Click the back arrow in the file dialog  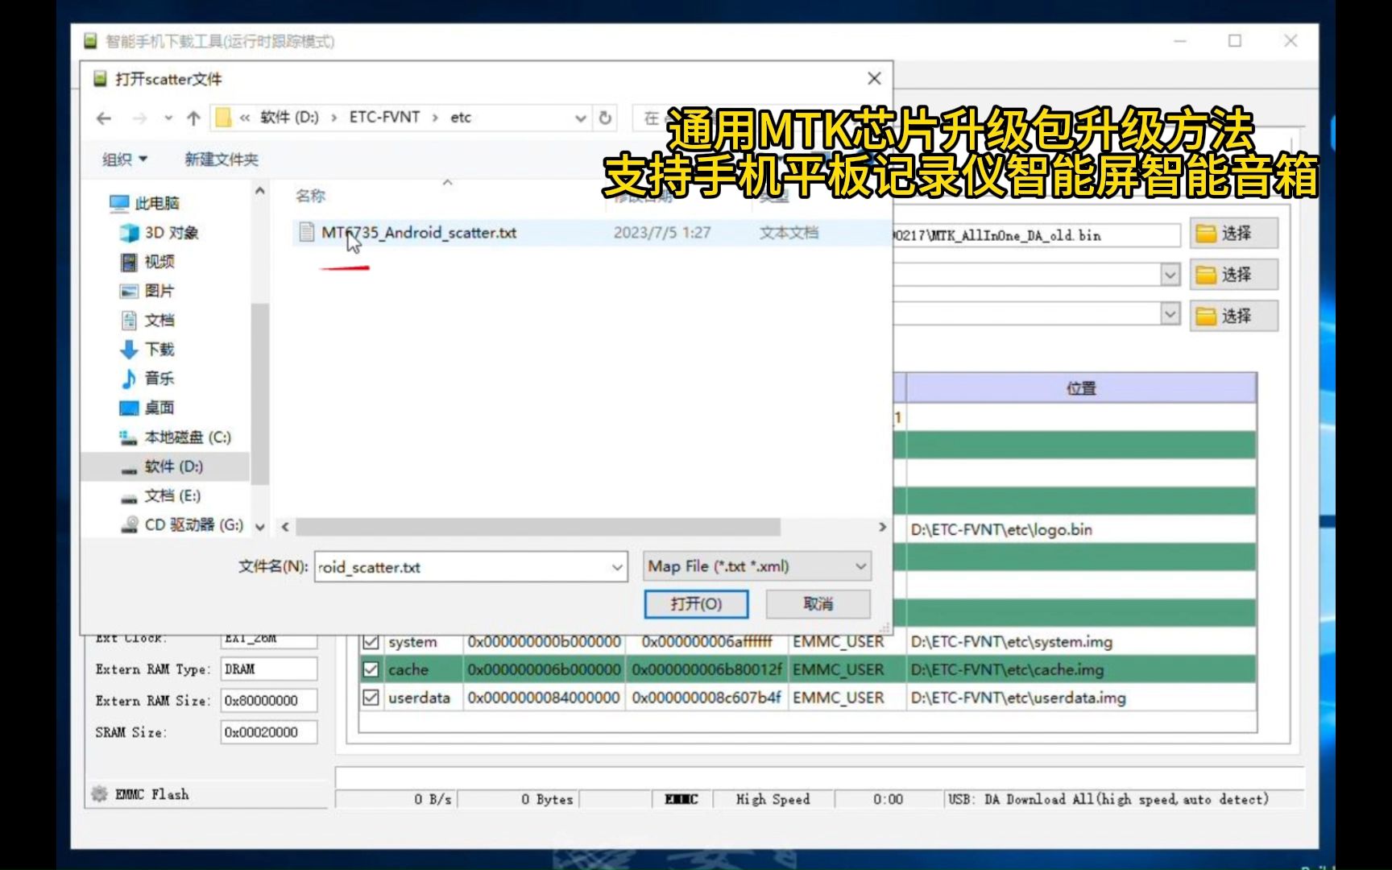click(104, 118)
